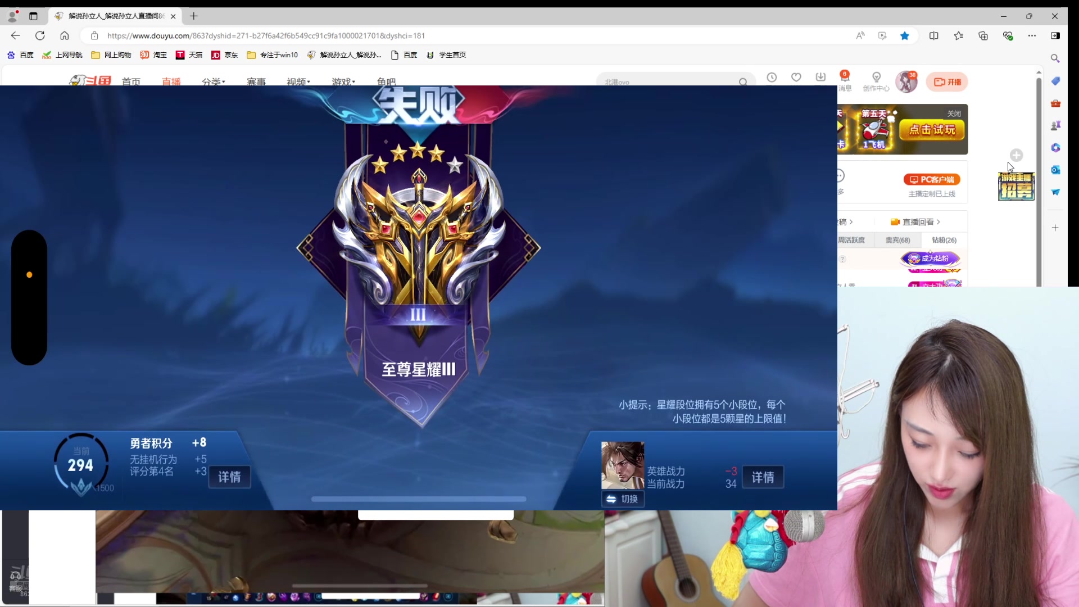
Task: Open the 首页 nav item
Action: tap(131, 82)
